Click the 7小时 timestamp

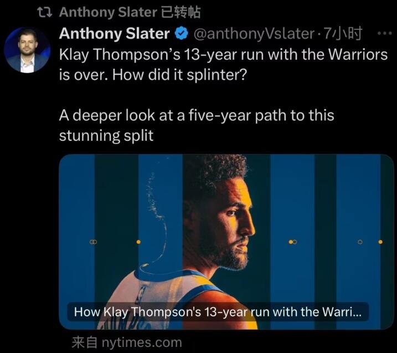pos(343,34)
